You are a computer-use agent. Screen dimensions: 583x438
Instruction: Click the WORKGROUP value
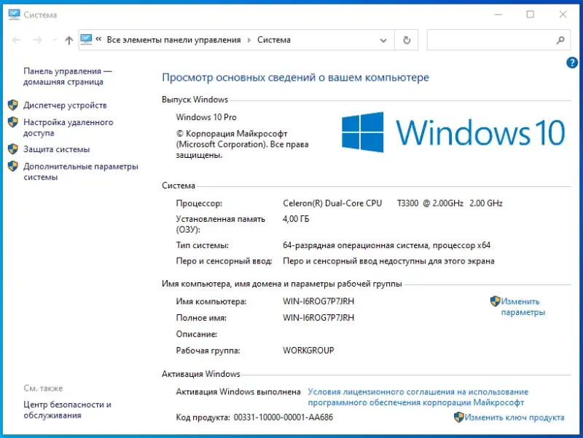pos(308,351)
